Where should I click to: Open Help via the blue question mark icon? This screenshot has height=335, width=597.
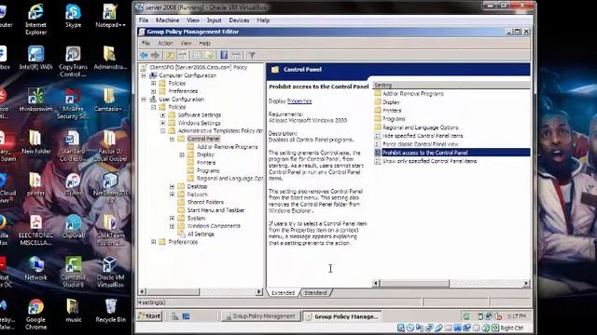[224, 56]
